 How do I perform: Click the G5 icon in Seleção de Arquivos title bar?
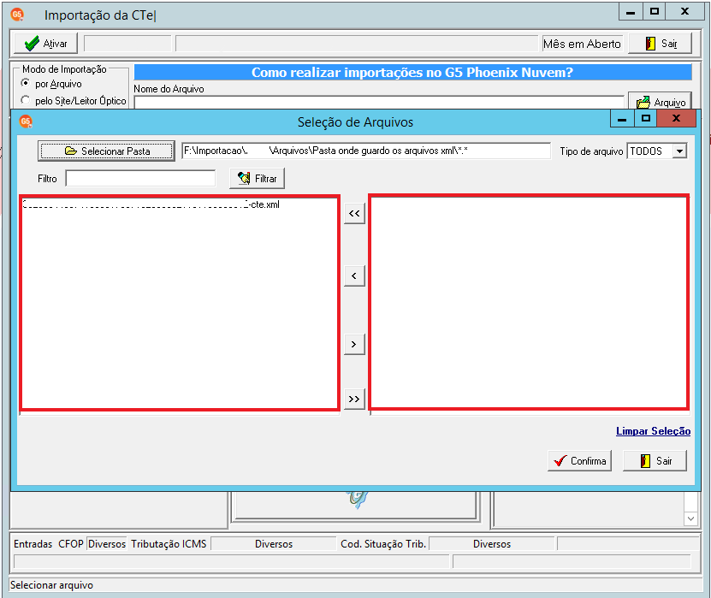(x=26, y=121)
